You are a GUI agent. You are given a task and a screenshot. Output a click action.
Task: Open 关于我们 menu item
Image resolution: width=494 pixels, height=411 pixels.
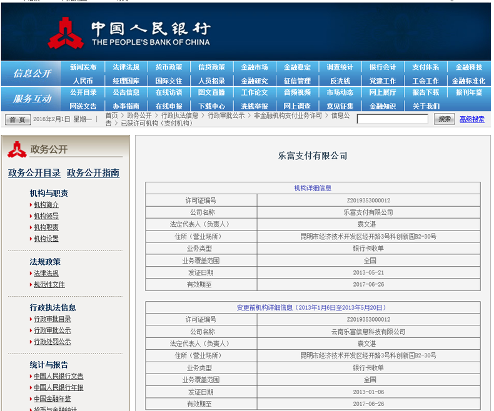coord(426,106)
